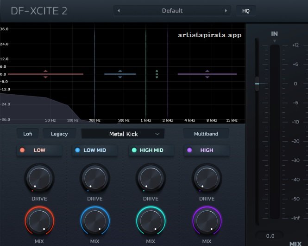Click the purple HIGH MIX knob
The image size is (308, 246).
[207, 221]
